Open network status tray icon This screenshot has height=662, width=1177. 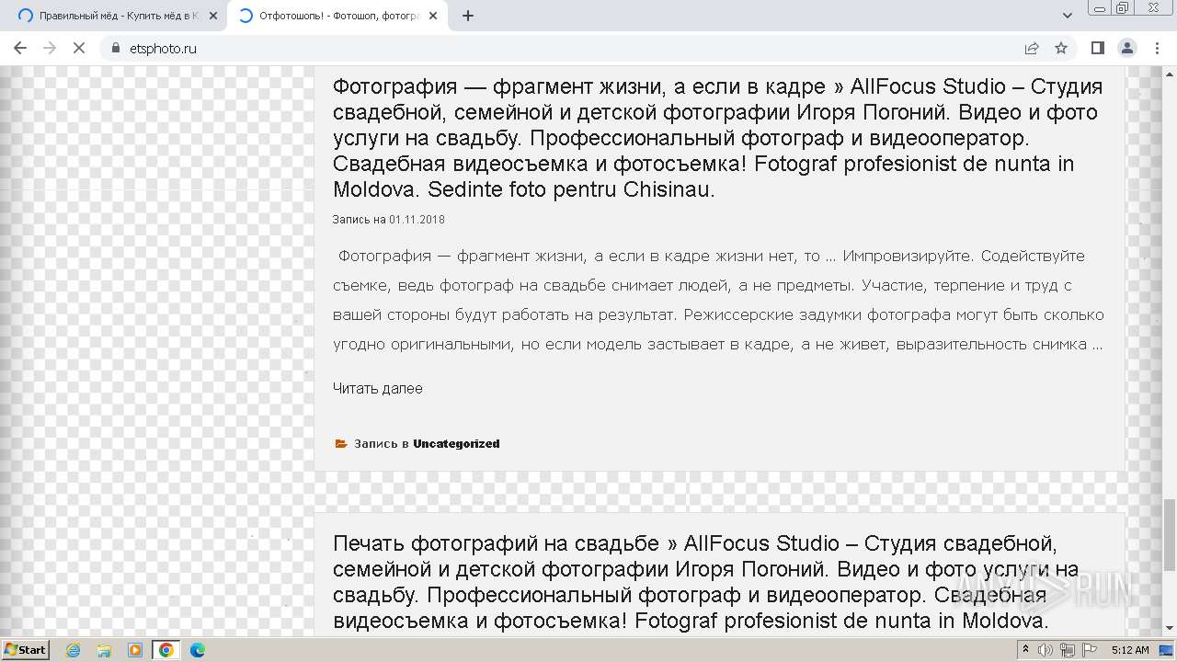(x=1068, y=650)
